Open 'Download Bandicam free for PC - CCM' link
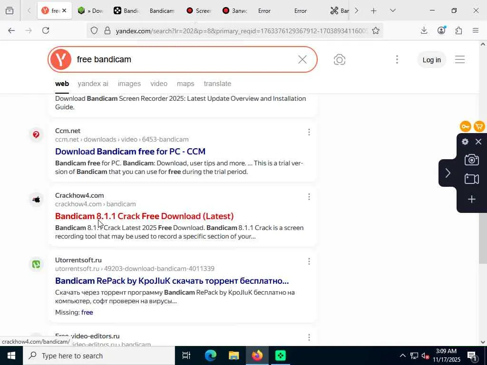This screenshot has height=365, width=487. pos(130,152)
